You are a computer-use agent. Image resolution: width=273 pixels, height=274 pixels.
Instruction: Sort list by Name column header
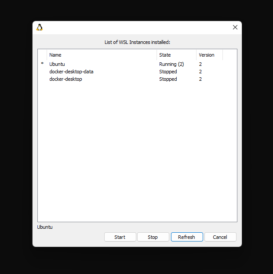102,55
